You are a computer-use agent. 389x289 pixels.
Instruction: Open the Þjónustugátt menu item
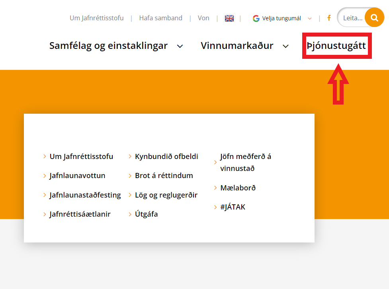click(336, 46)
